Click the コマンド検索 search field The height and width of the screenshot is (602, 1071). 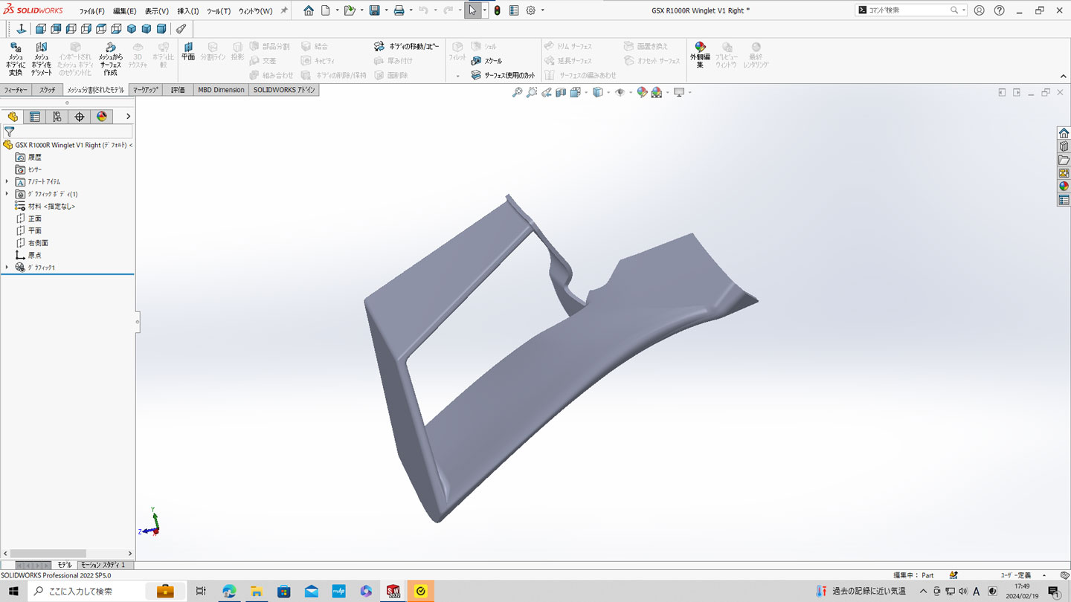pyautogui.click(x=910, y=10)
